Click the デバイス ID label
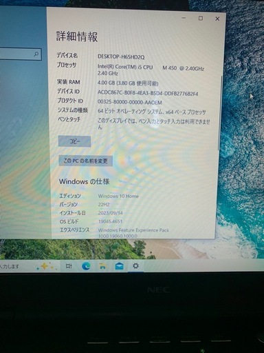This screenshot has width=264, height=353. point(68,92)
